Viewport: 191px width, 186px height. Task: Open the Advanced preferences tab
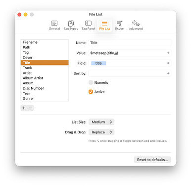(136, 25)
